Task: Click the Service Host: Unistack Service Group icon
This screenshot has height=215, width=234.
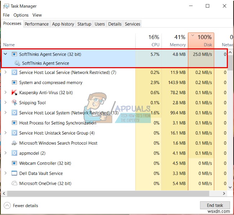Action: point(14,133)
